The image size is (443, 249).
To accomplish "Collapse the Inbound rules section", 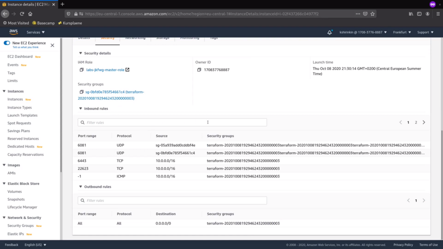I will pos(80,108).
